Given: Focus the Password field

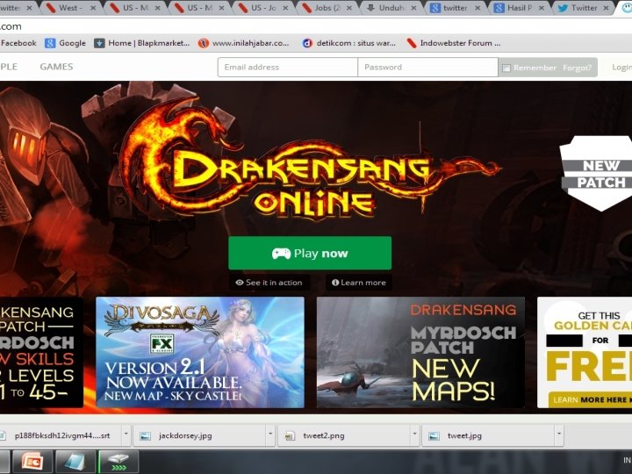Looking at the screenshot, I should point(427,68).
